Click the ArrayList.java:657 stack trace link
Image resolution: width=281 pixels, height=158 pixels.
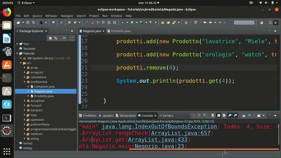[x=180, y=133]
